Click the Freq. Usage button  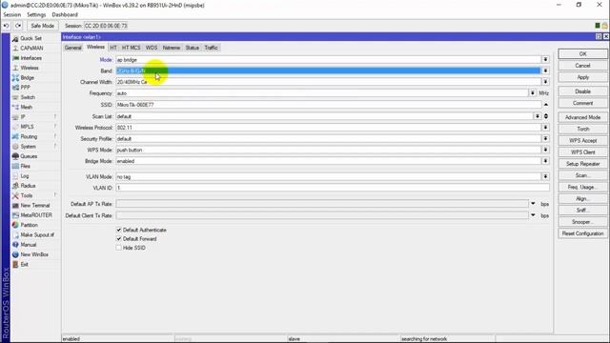coord(582,188)
